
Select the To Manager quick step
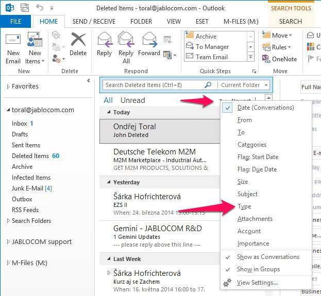215,47
